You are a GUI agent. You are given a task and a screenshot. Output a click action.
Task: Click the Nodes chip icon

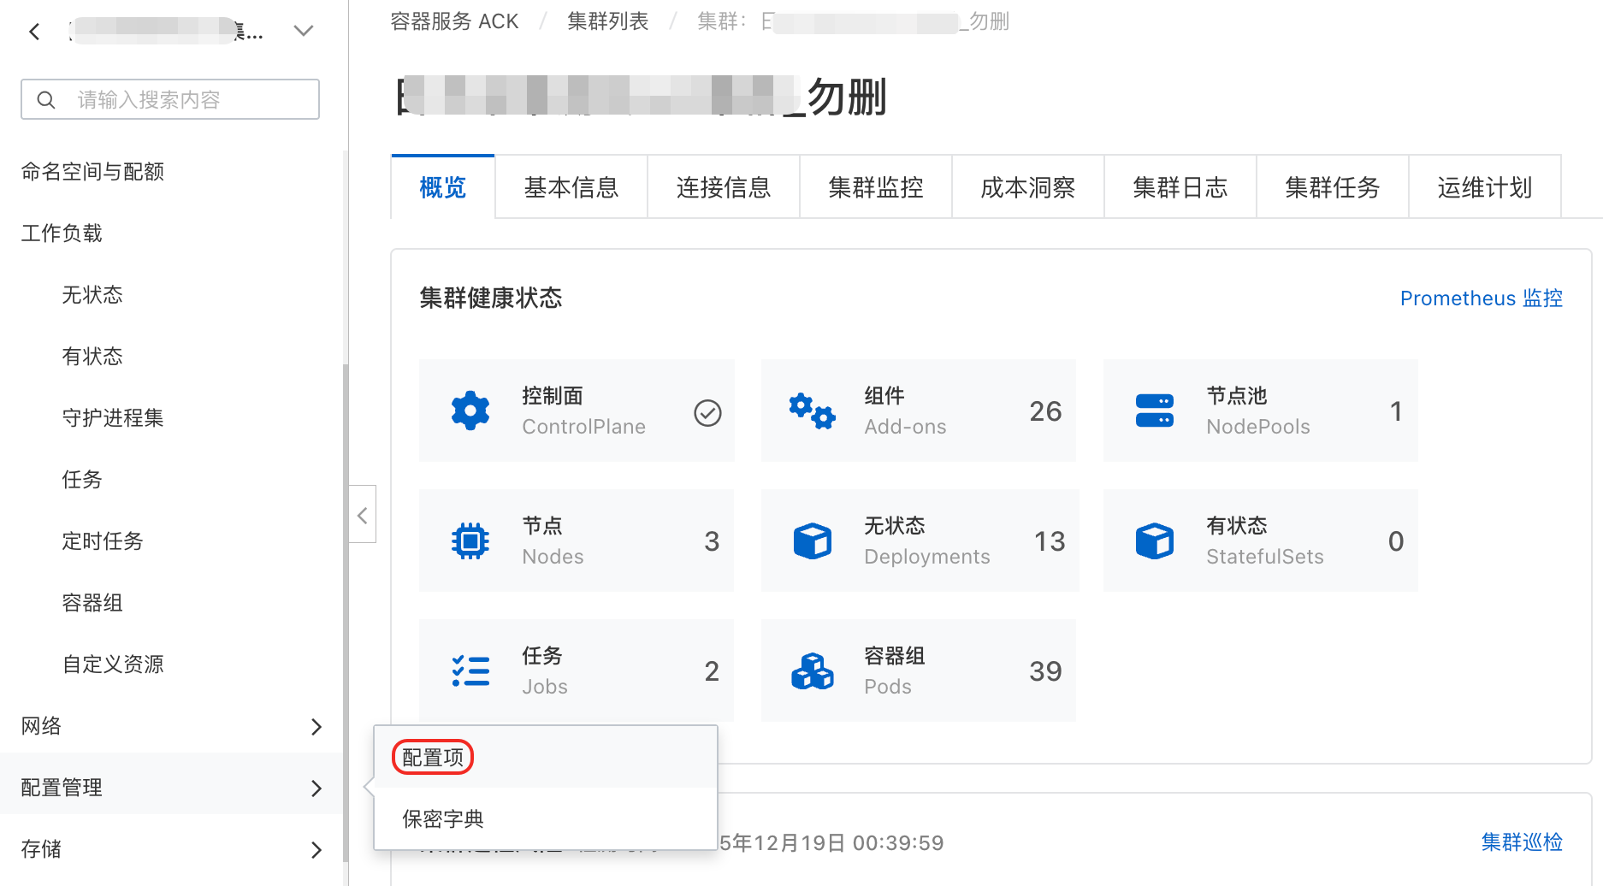click(x=470, y=541)
